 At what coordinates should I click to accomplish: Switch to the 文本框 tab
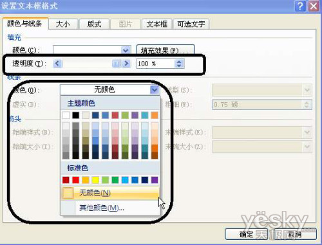click(156, 24)
